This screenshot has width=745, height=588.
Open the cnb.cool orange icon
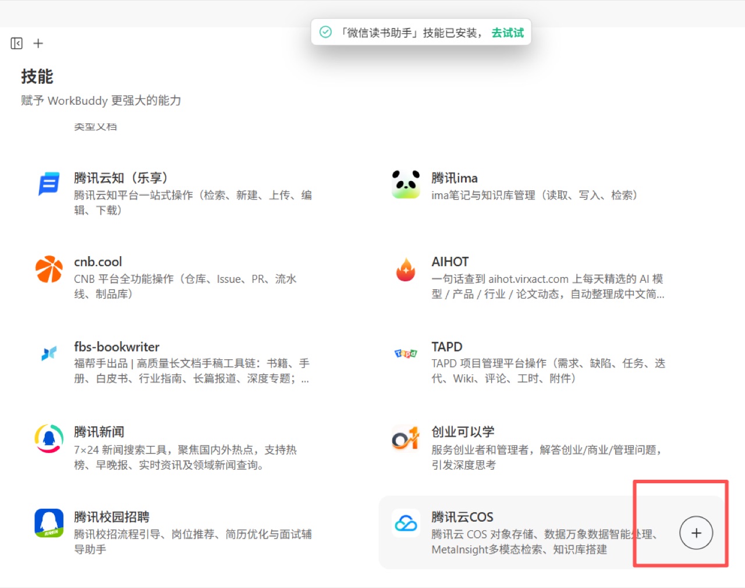49,269
